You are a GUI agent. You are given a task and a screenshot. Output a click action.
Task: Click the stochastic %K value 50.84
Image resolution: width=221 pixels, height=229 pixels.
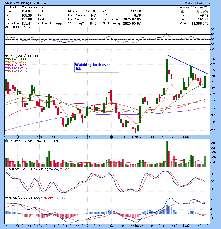(x=54, y=169)
